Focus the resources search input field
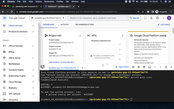This screenshot has width=174, height=109. 98,18
